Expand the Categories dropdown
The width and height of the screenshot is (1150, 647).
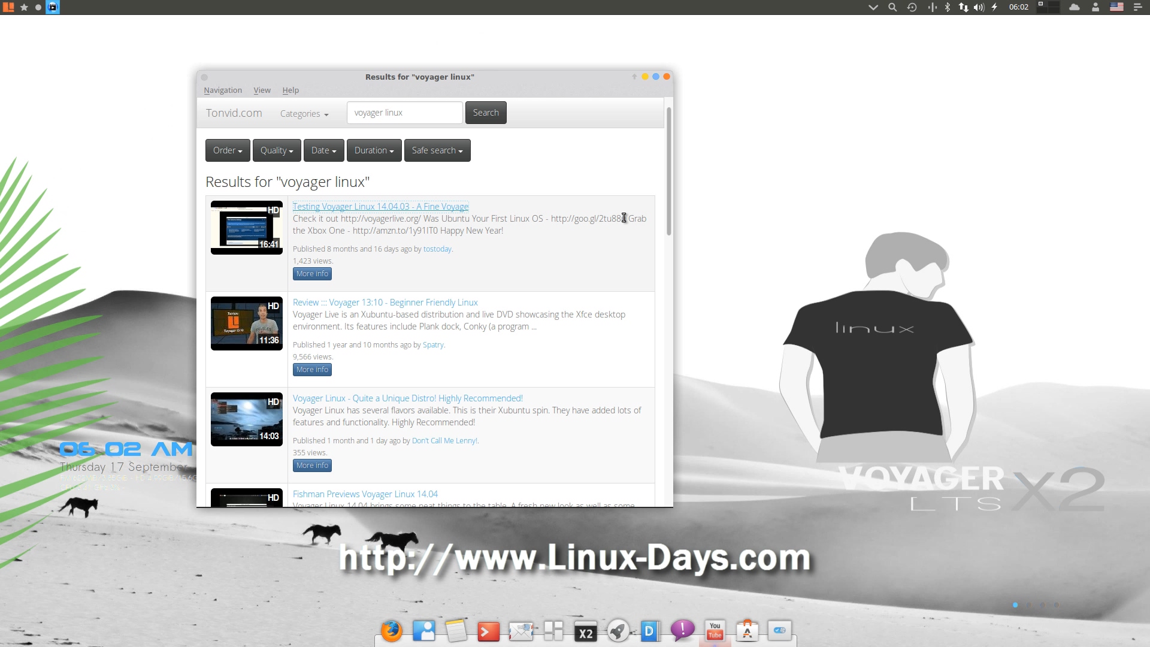point(304,113)
